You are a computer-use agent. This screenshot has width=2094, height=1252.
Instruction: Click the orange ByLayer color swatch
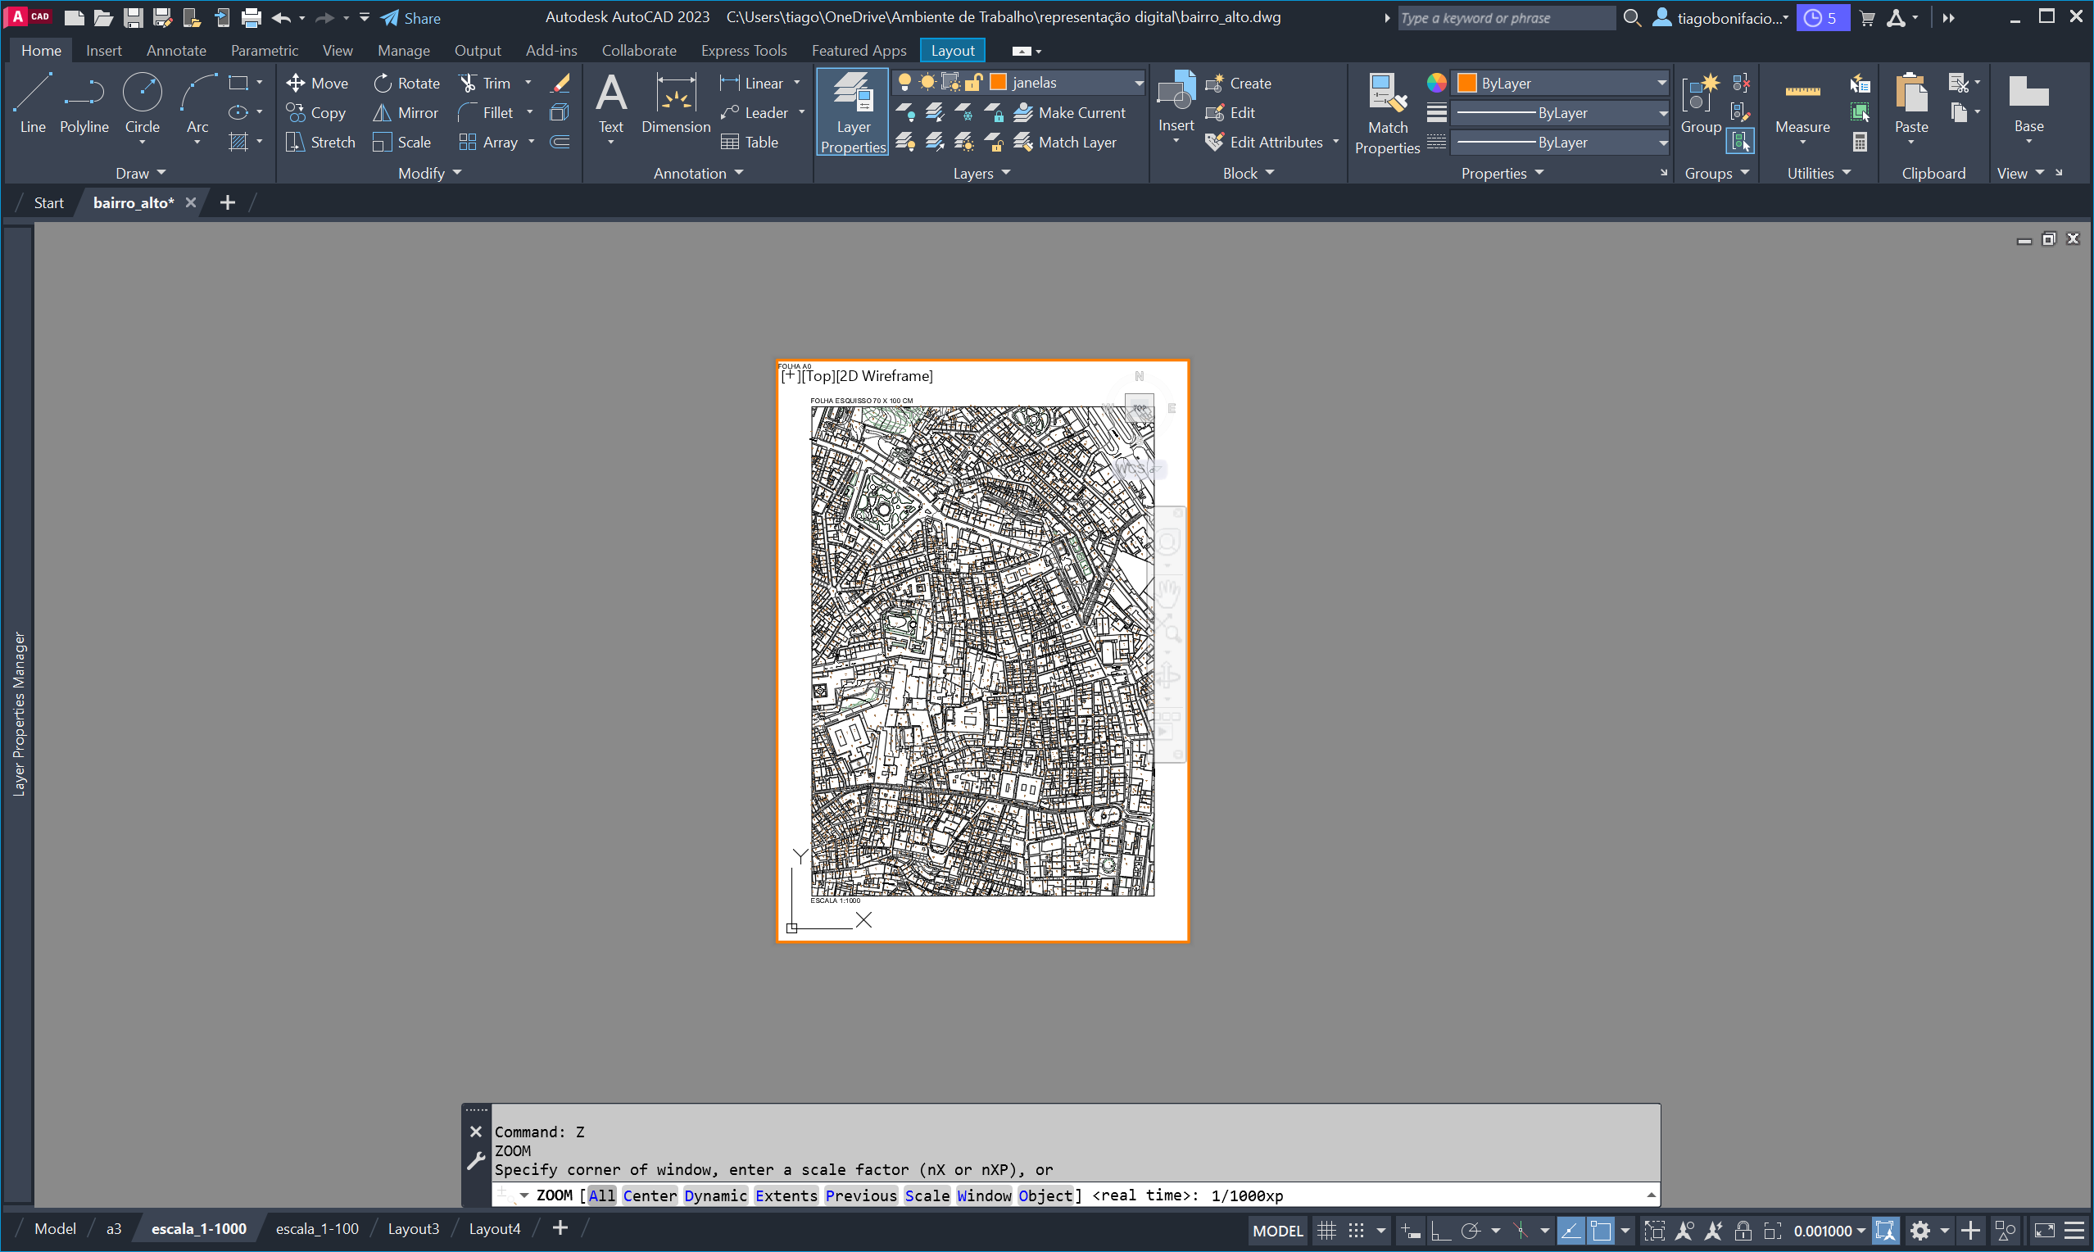coord(1466,83)
